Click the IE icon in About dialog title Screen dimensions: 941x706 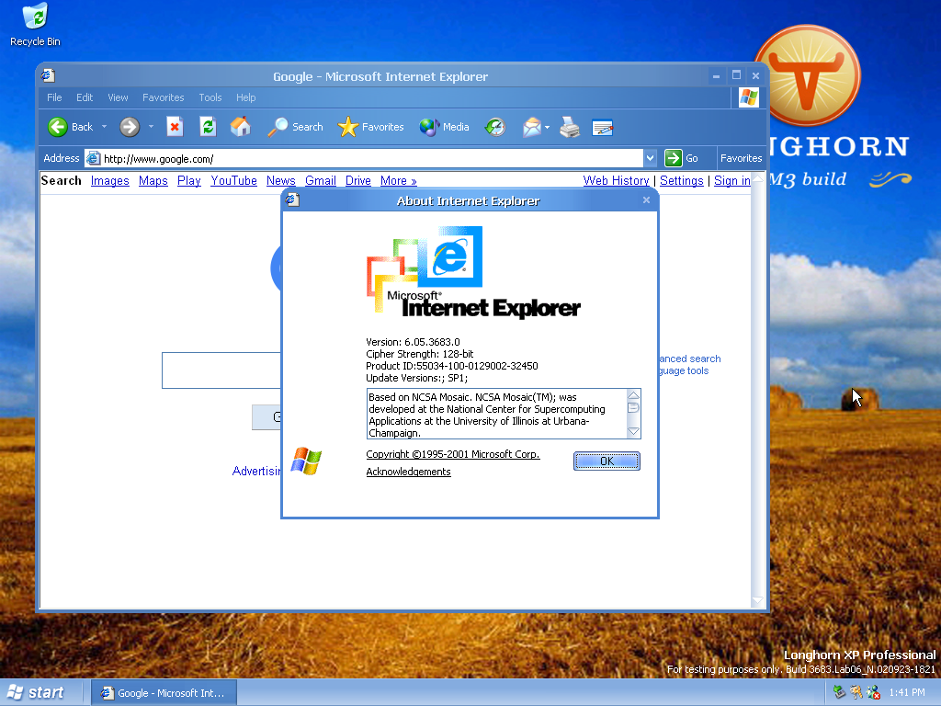292,199
